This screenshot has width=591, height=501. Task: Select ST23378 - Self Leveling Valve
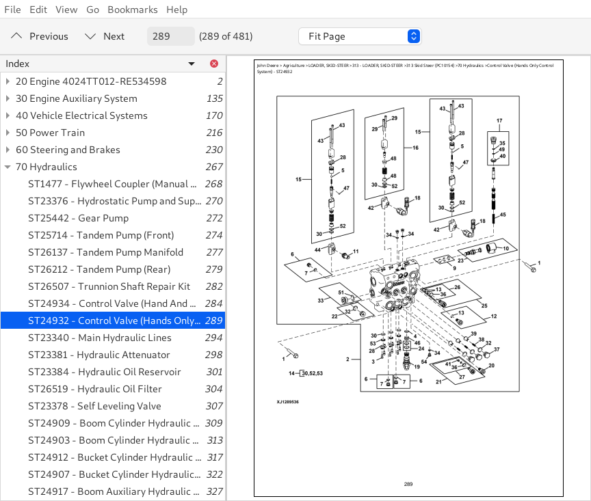pos(94,406)
